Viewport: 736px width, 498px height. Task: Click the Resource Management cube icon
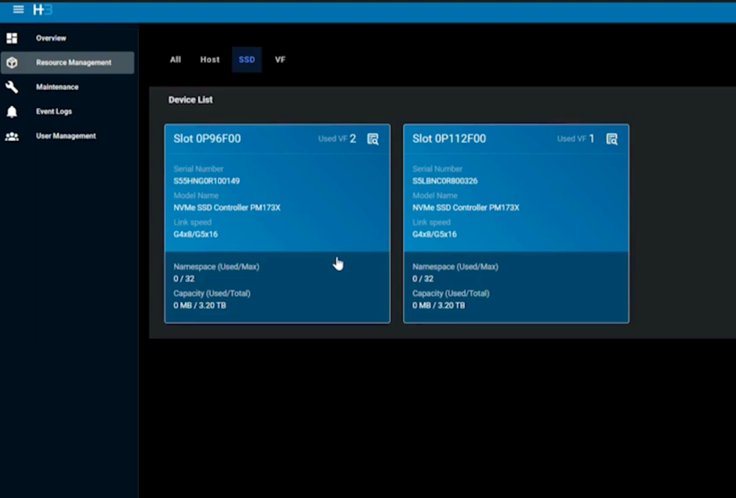(x=12, y=62)
